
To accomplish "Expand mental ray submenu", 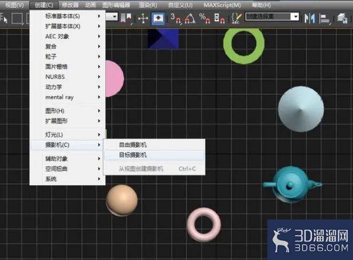I will pyautogui.click(x=67, y=97).
